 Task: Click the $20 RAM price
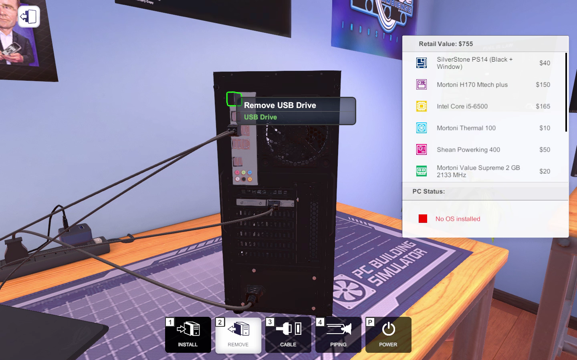tap(545, 171)
